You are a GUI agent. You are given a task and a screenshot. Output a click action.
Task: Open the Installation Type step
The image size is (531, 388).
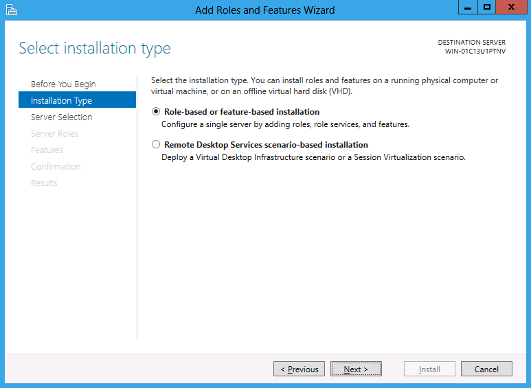coord(77,100)
